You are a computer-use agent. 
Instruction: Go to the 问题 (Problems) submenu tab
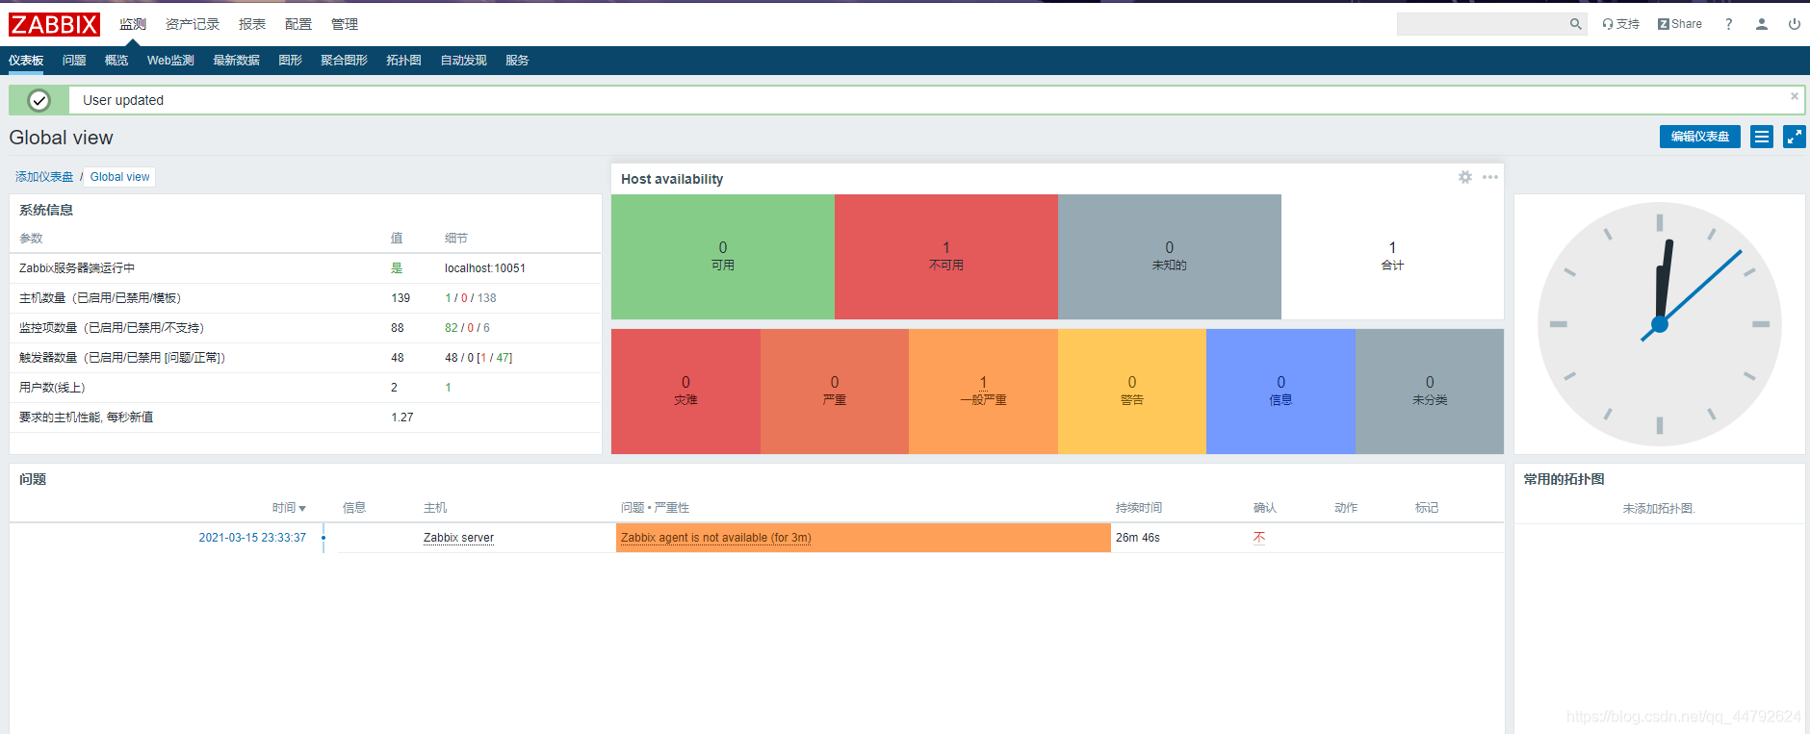74,60
